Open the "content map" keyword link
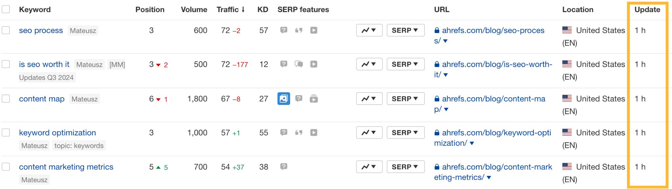 pos(42,98)
